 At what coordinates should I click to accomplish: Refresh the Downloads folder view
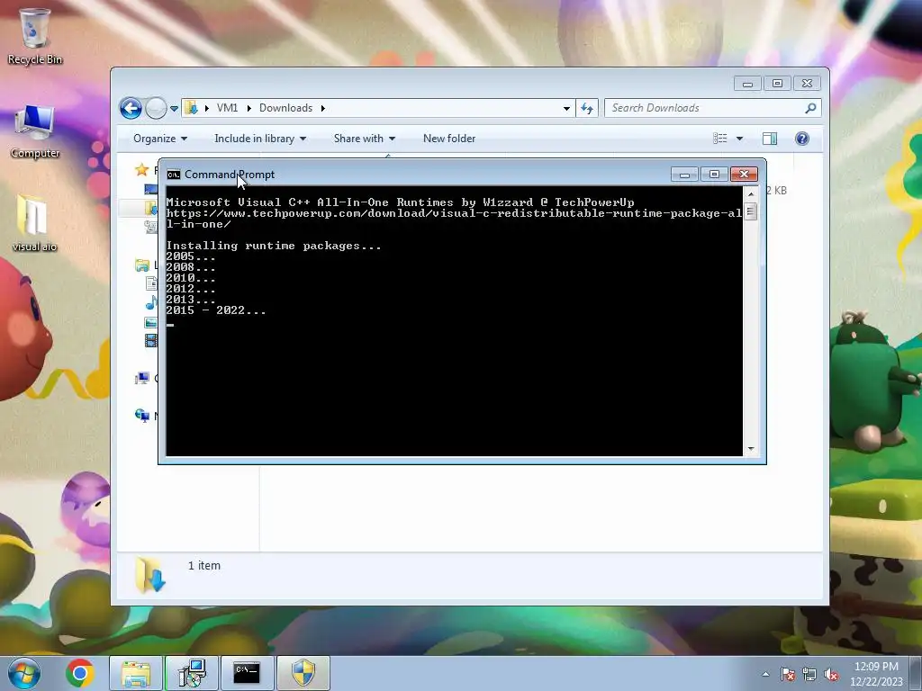587,108
